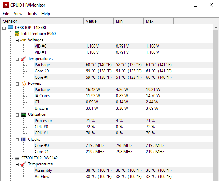Click the ST500LT012 hard drive icon
This screenshot has height=181, width=219.
(17, 158)
